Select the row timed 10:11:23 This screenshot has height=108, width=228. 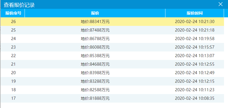click(112, 90)
